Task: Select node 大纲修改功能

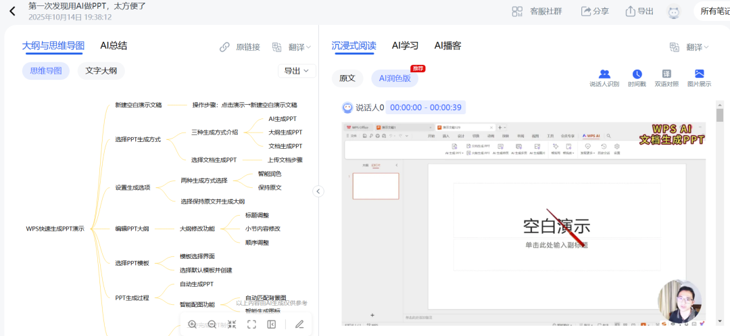Action: (197, 229)
